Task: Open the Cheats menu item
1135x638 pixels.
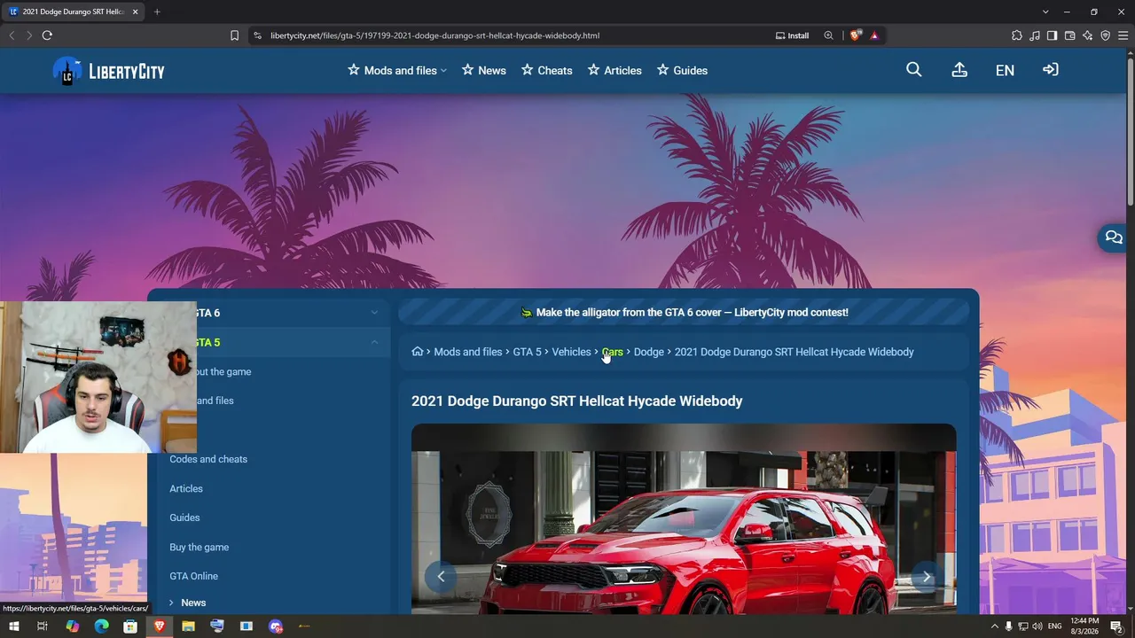Action: pos(546,70)
